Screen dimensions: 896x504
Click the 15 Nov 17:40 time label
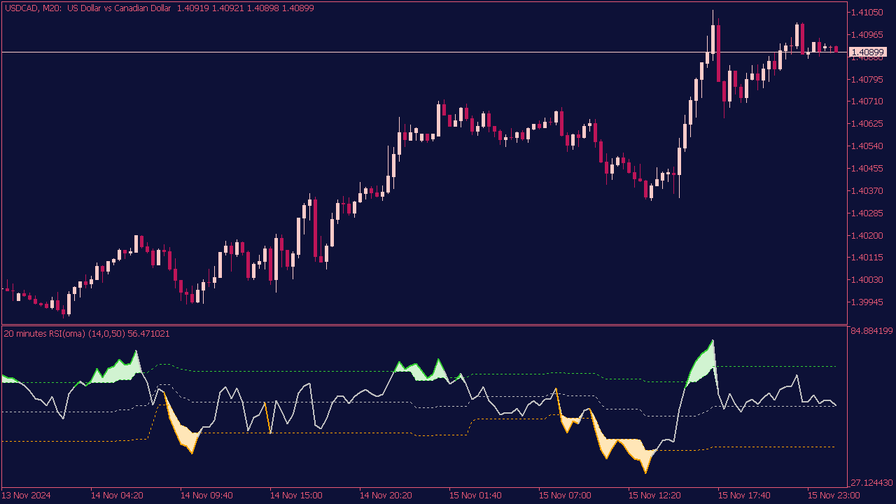(744, 495)
